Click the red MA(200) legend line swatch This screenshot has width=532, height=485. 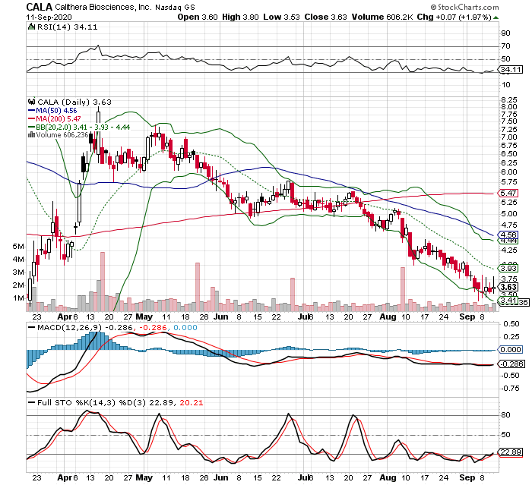(x=32, y=118)
